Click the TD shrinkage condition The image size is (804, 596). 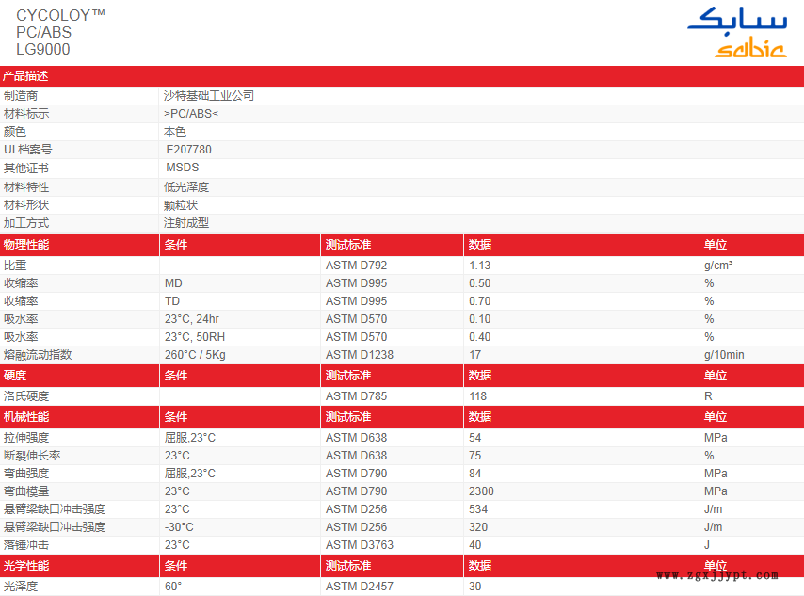172,301
